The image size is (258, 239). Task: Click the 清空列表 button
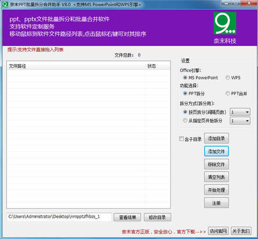point(216,177)
